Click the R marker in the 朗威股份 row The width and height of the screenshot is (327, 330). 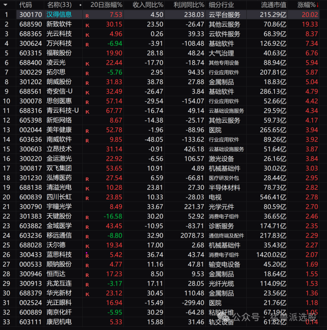click(x=87, y=83)
